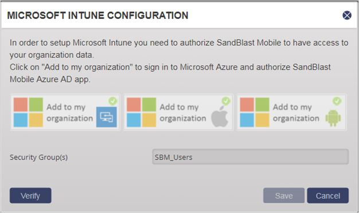Viewport: 359px width, 213px height.
Task: Click 'Add to my organization' text for Android
Action: [296, 112]
